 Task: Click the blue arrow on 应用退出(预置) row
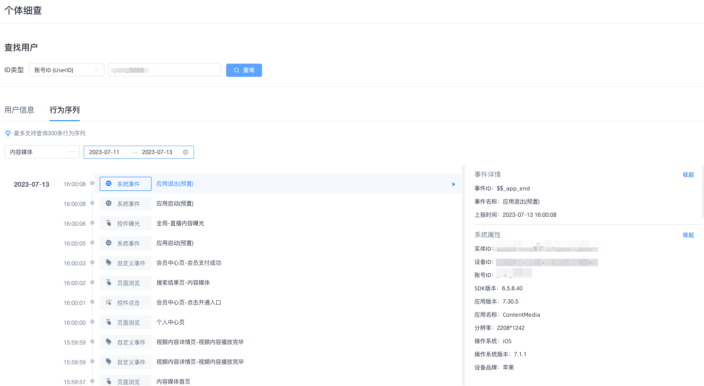point(454,184)
